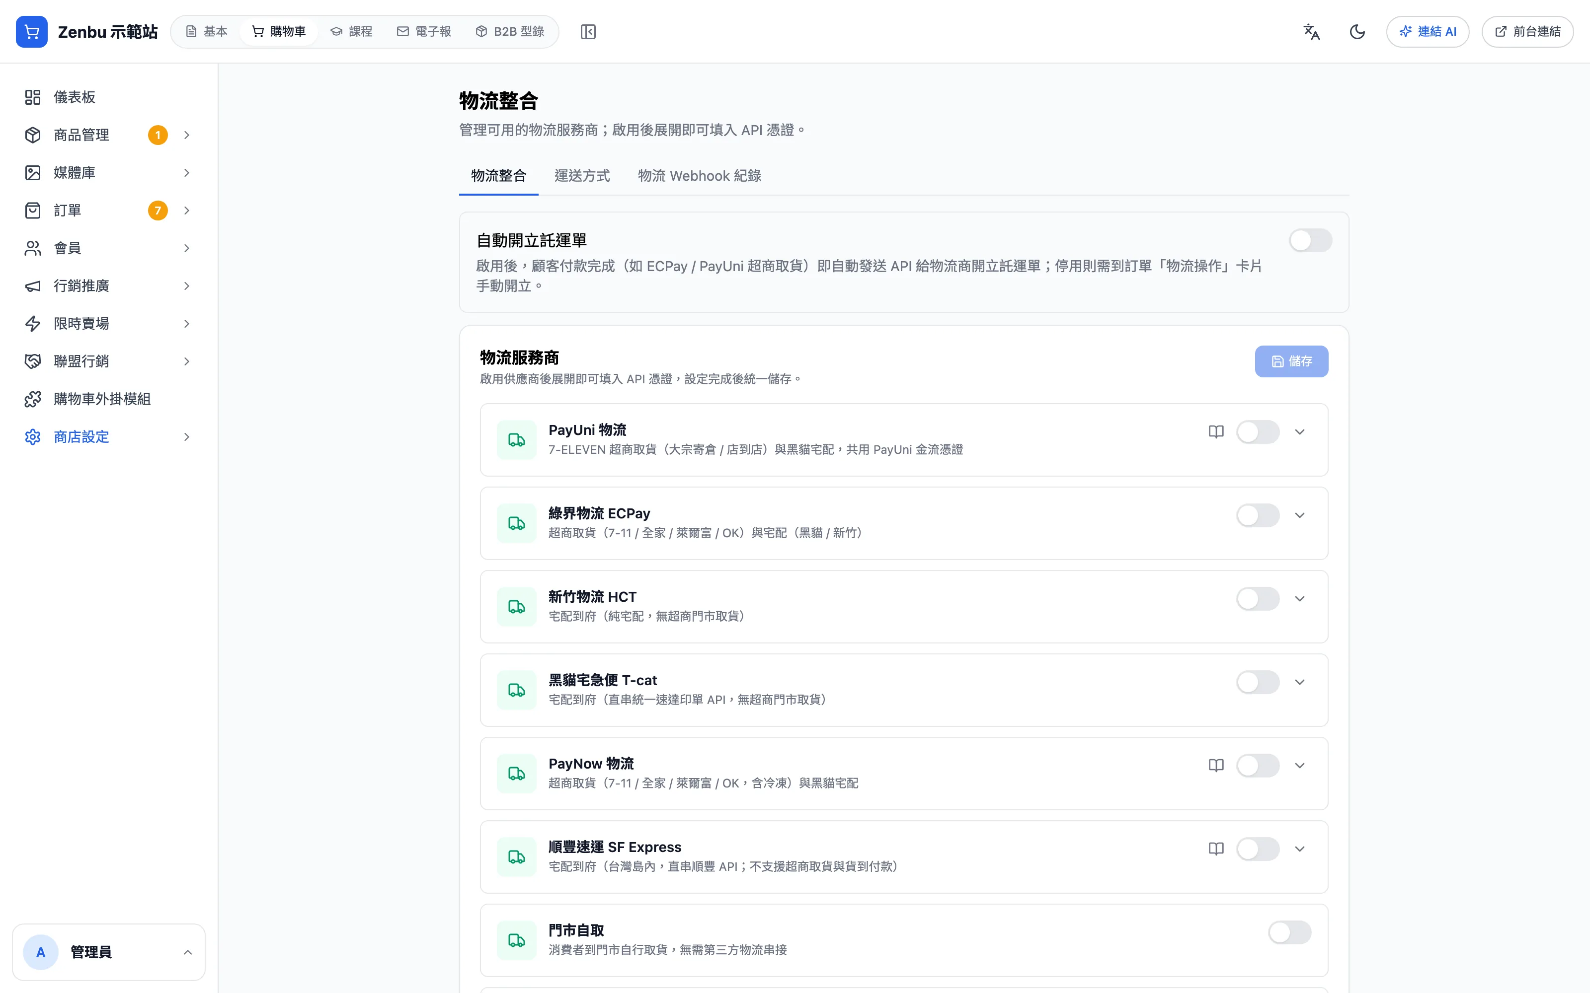Turn on the PayNow 物流 switch
This screenshot has height=993, width=1590.
coord(1258,766)
